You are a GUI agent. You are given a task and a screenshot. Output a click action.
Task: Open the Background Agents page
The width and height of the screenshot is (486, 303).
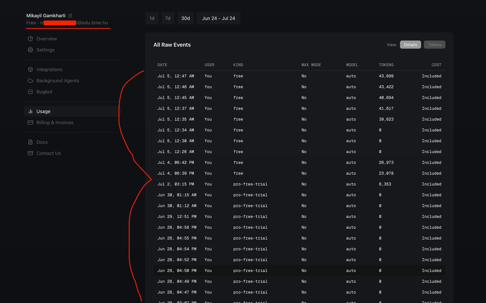(58, 81)
